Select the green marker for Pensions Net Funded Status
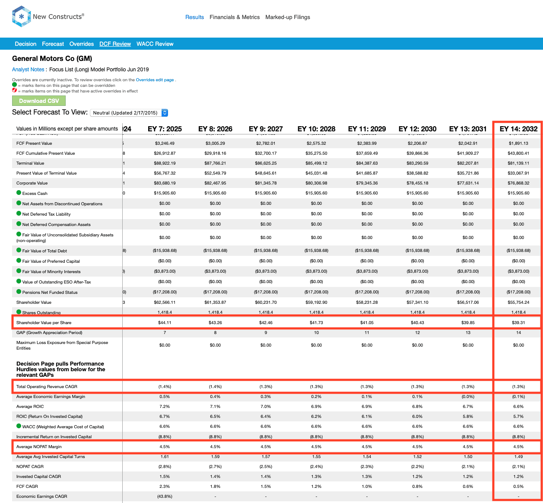Image resolution: width=543 pixels, height=503 pixels. (19, 292)
